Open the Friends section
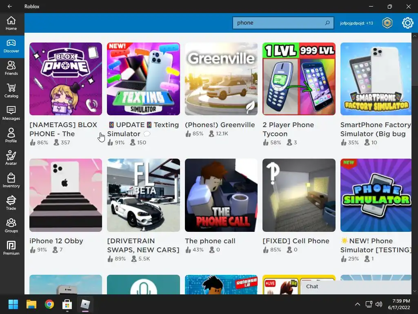The height and width of the screenshot is (314, 418). click(11, 68)
